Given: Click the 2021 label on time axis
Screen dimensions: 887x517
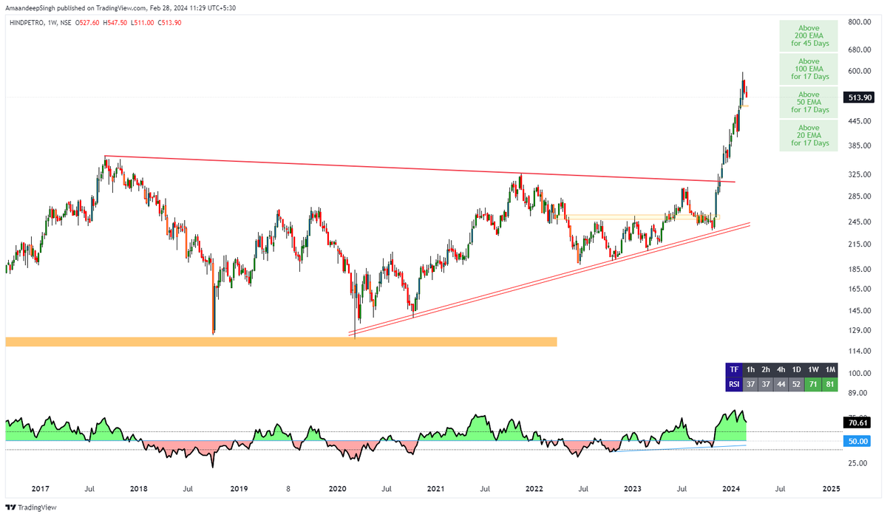Looking at the screenshot, I should (435, 489).
